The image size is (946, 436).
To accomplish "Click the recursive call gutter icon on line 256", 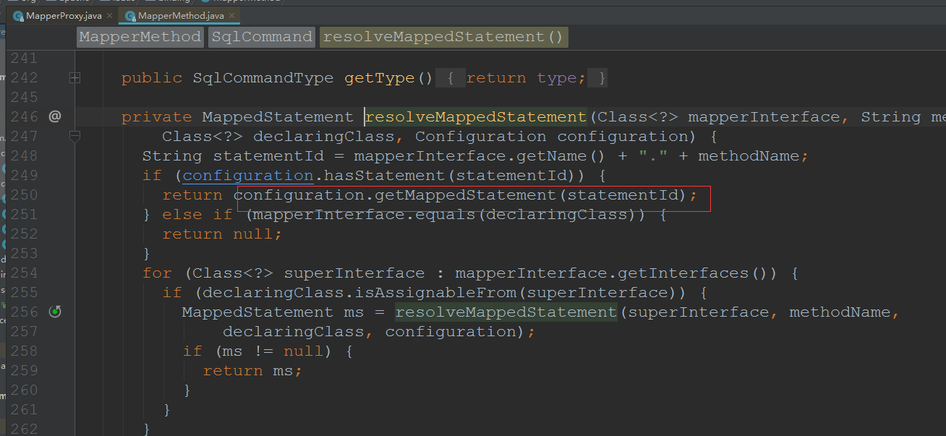I will pyautogui.click(x=55, y=312).
